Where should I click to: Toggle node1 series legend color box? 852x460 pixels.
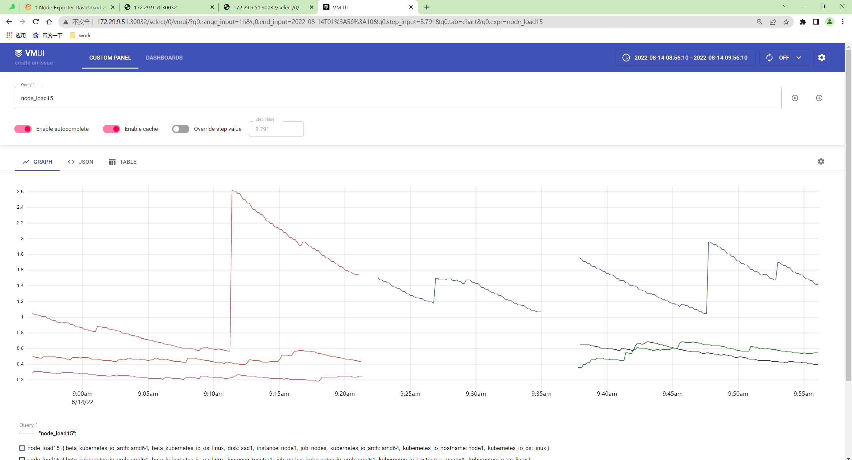point(22,448)
